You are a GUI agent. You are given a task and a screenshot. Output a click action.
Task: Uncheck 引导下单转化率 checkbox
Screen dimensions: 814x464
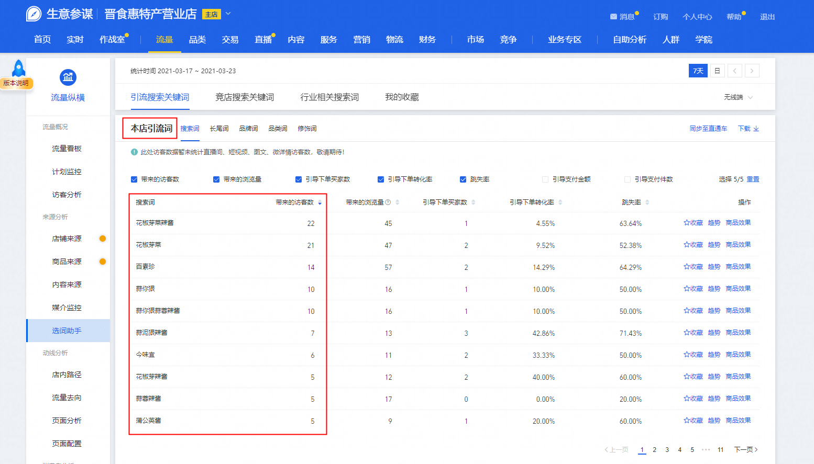click(x=381, y=179)
